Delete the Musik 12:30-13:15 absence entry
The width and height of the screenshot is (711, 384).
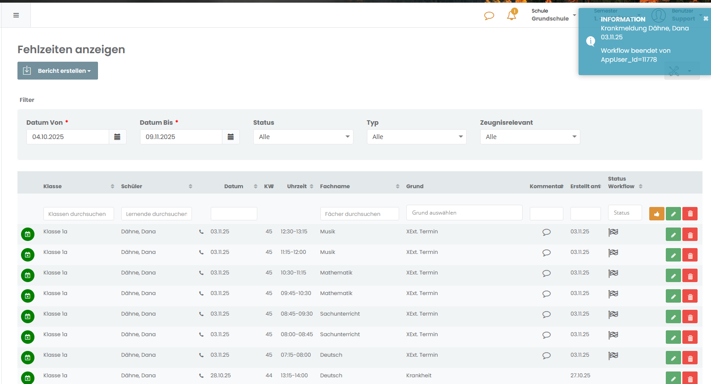[690, 234]
